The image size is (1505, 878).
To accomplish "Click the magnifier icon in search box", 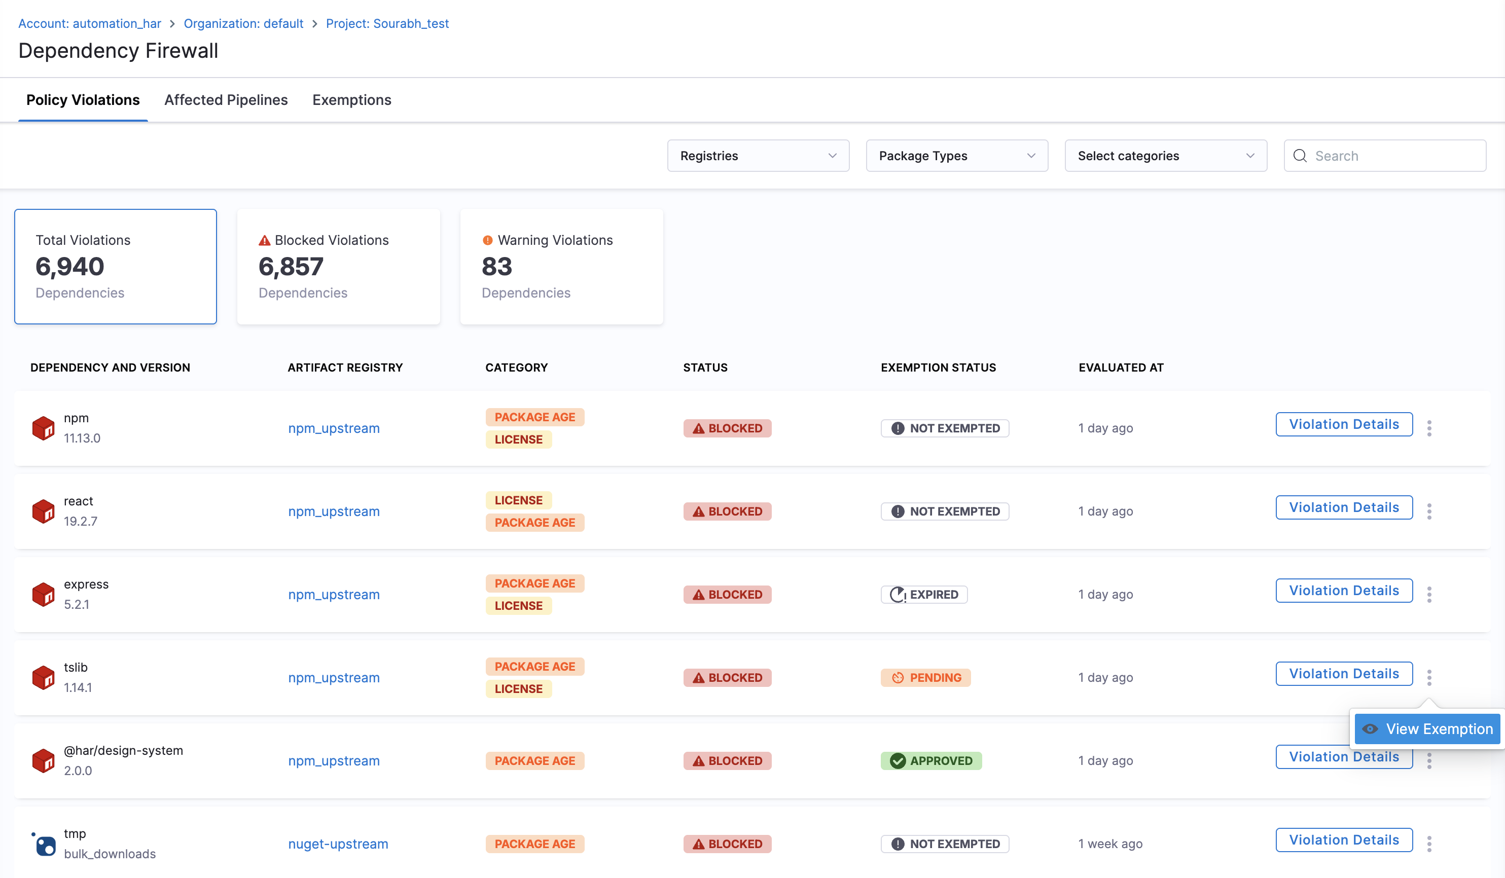I will [x=1300, y=156].
